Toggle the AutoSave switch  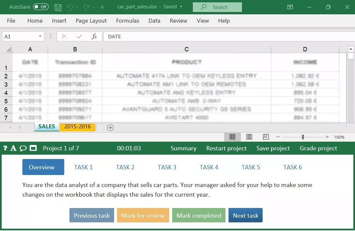pos(41,7)
